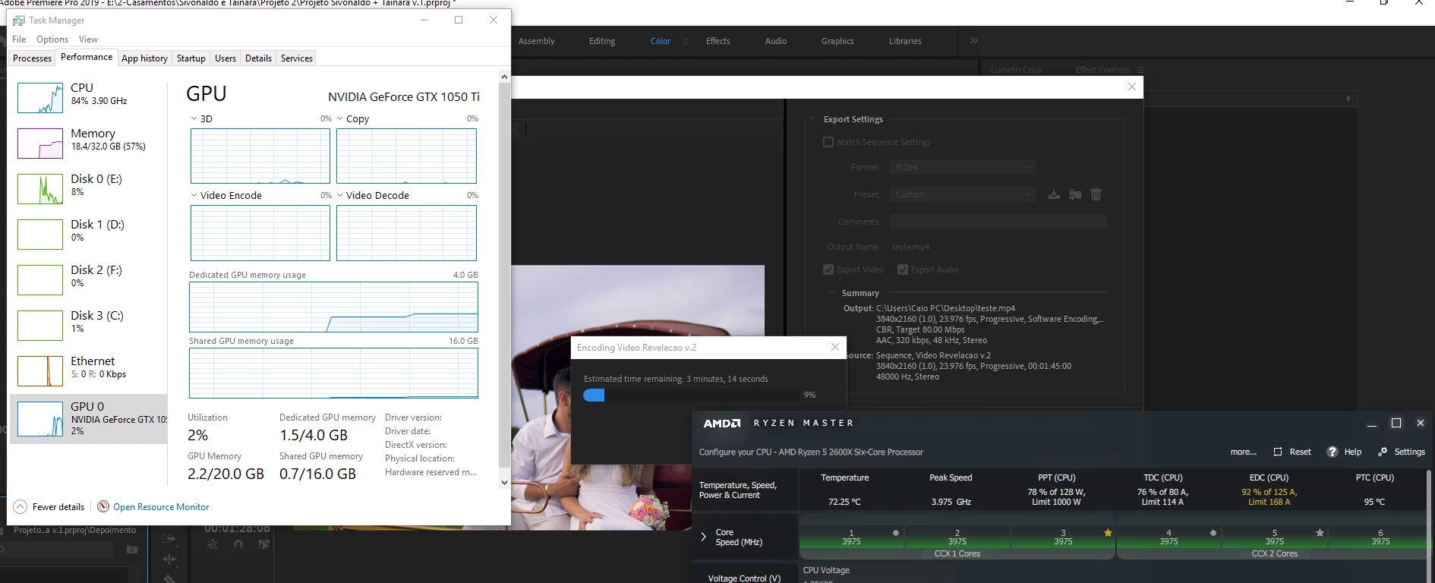1435x583 pixels.
Task: Switch to the Editing workspace in Premiere
Action: click(x=602, y=41)
